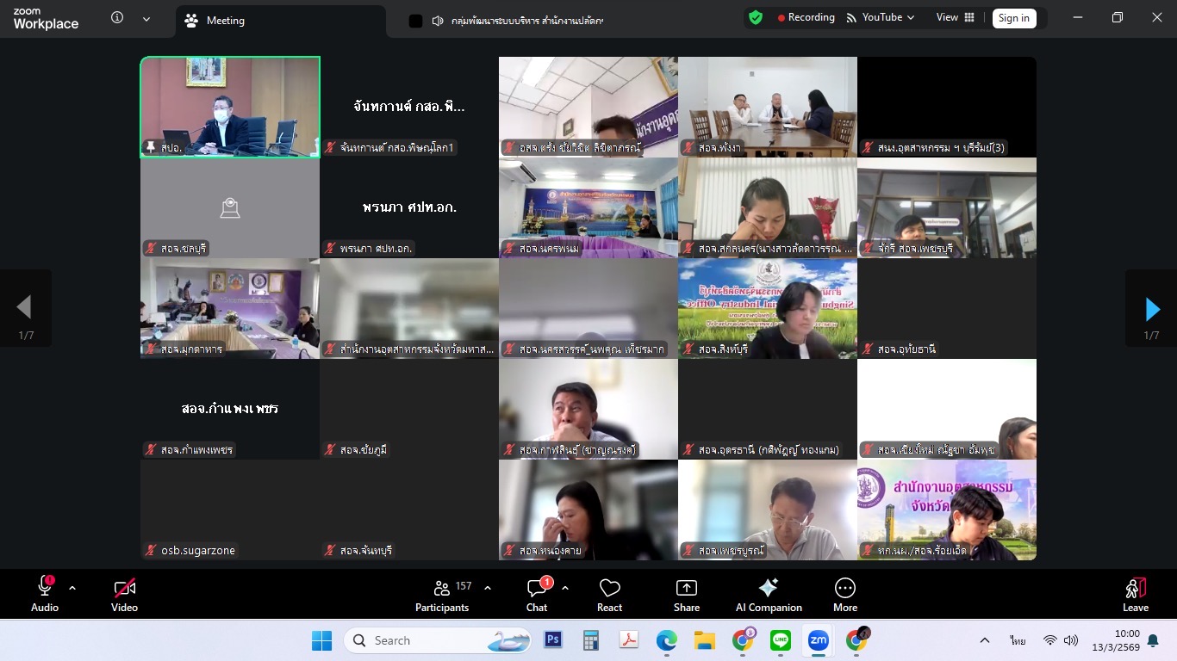
Task: Click the Sign in button
Action: [1013, 18]
